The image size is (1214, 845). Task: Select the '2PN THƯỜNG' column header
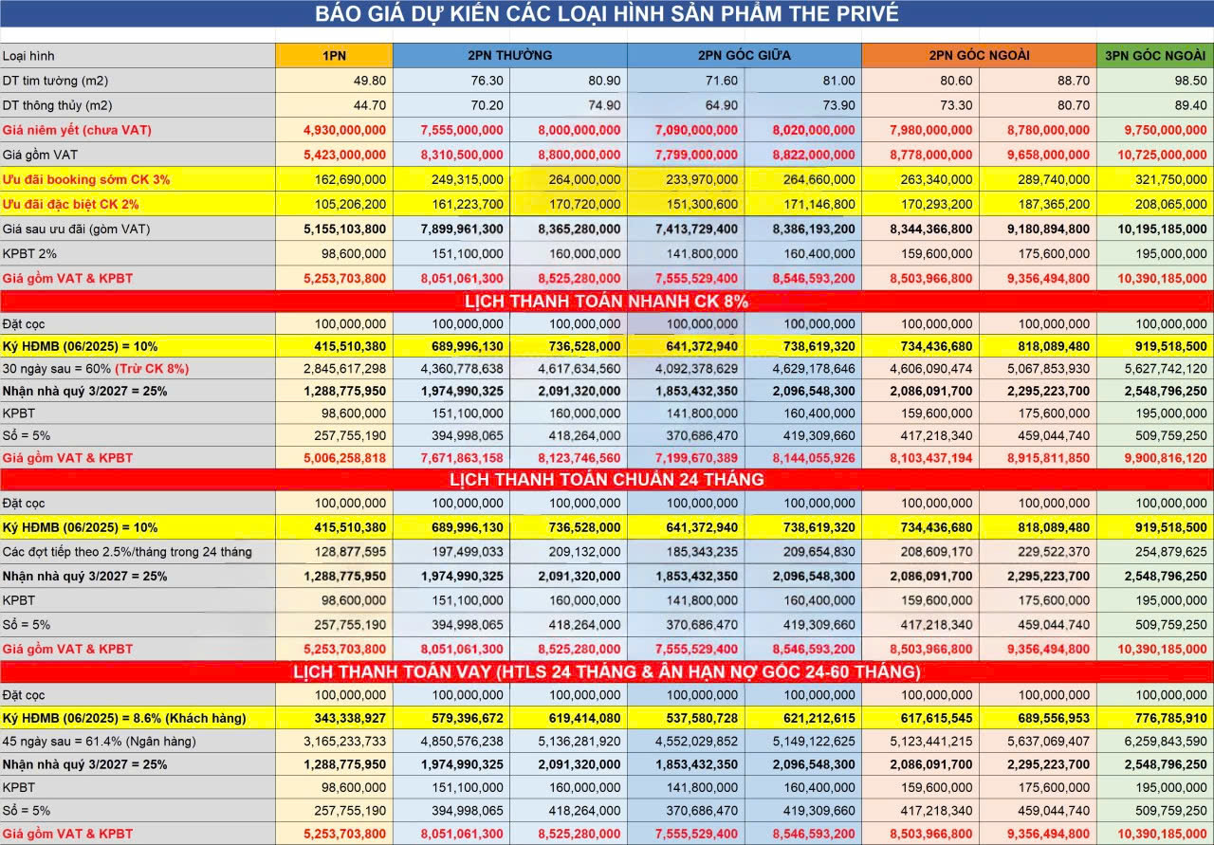(509, 56)
